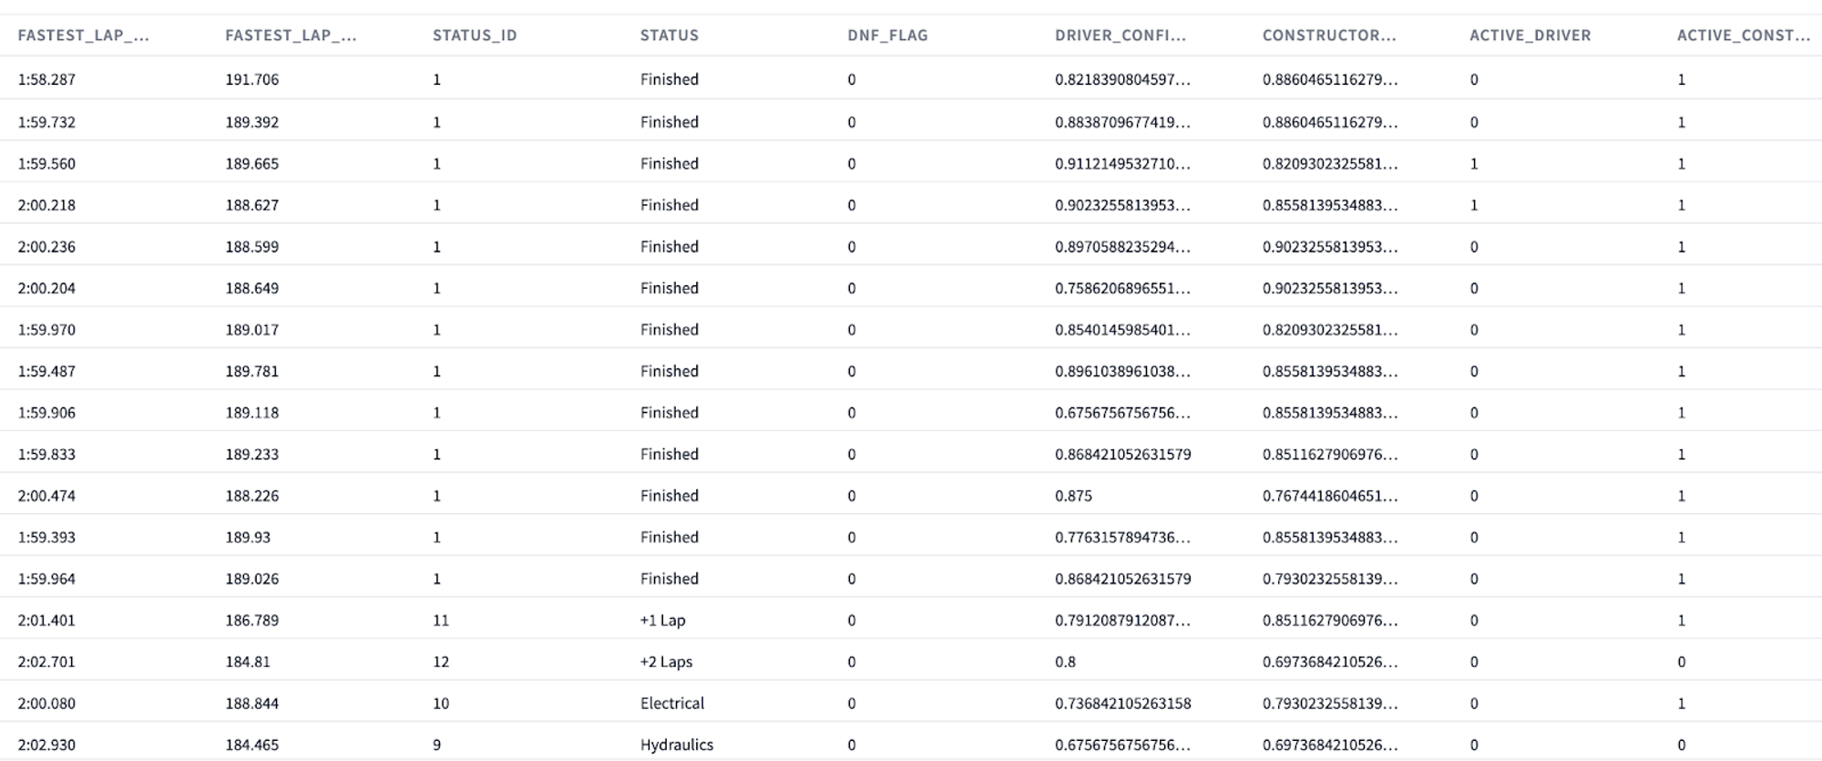Select the STATUS column header
Viewport: 1822px width, 761px height.
(669, 36)
